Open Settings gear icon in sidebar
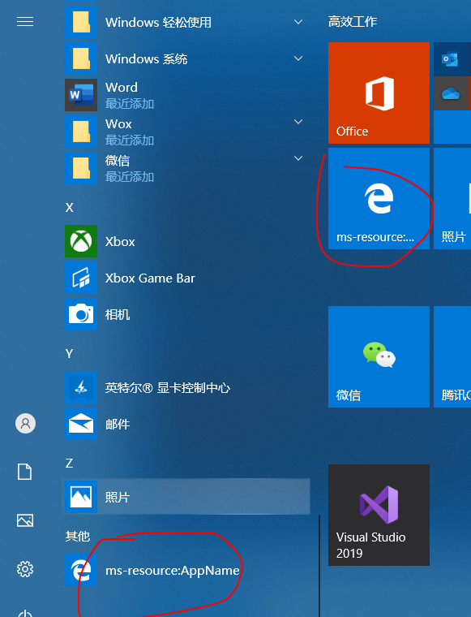The height and width of the screenshot is (617, 471). click(25, 569)
